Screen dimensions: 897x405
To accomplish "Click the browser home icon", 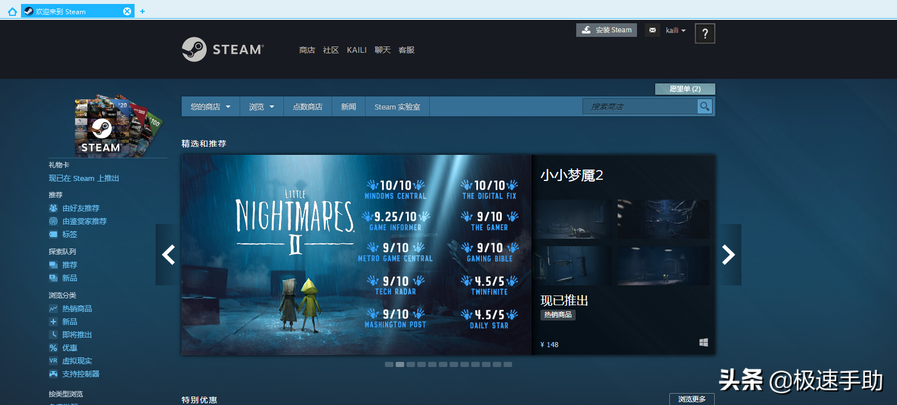I will pos(12,11).
